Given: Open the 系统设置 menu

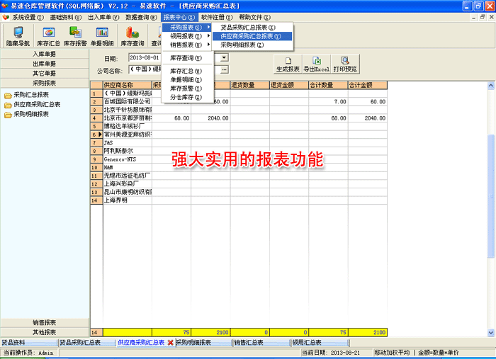Looking at the screenshot, I should click(x=28, y=18).
